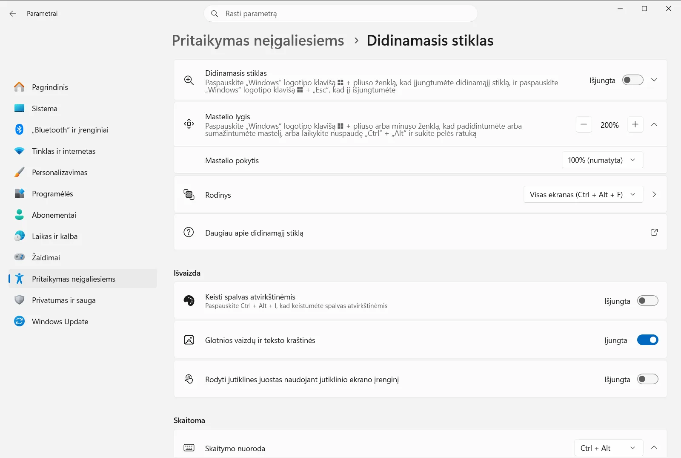This screenshot has width=681, height=458.
Task: Select the Sistema label in the sidebar
Action: pos(45,109)
